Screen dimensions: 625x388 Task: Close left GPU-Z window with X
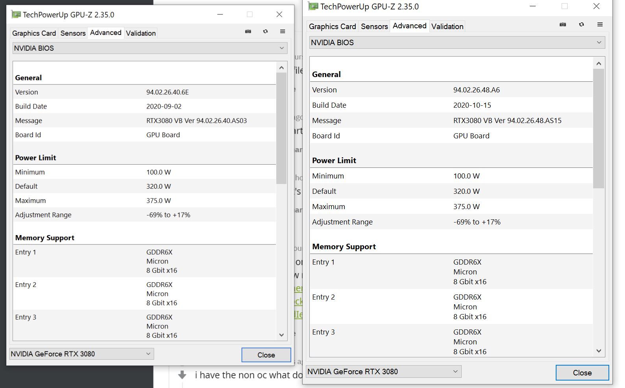[279, 15]
